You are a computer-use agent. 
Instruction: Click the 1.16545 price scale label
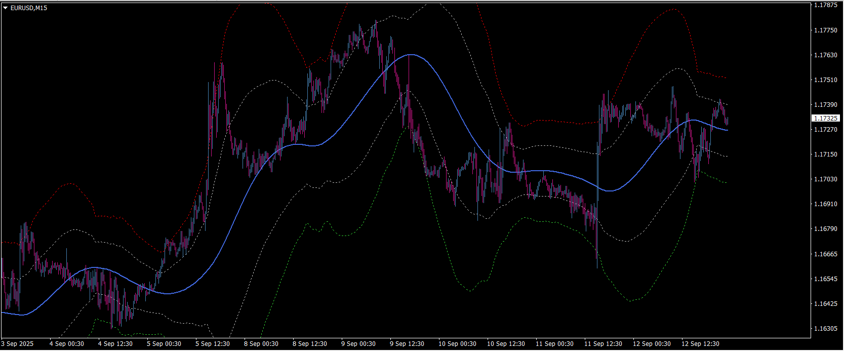[x=825, y=279]
